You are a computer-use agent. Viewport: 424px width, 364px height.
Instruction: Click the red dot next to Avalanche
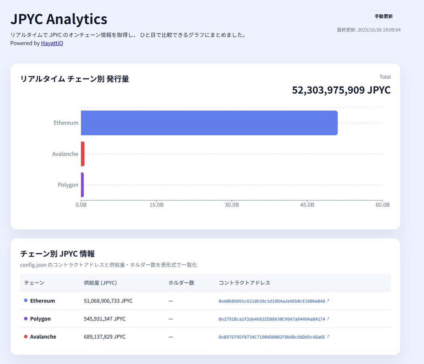point(26,336)
